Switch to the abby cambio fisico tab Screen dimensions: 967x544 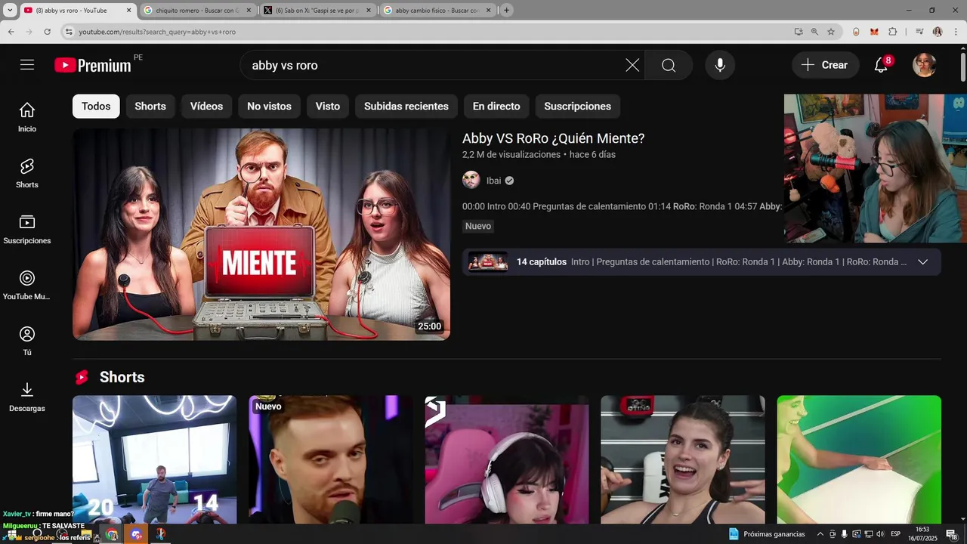[x=437, y=11]
